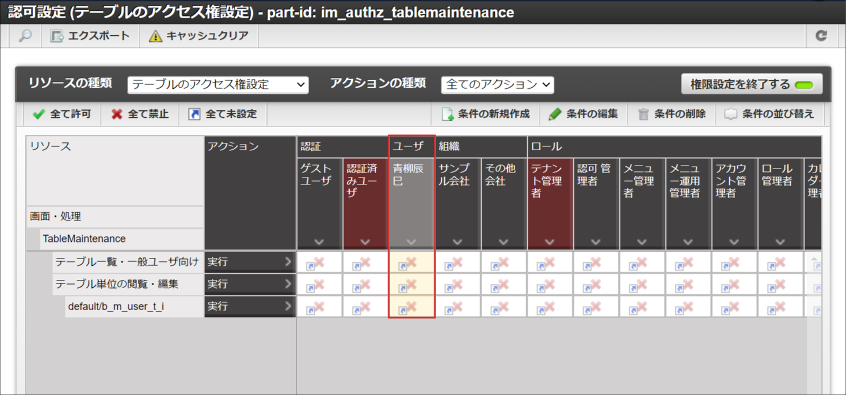Image resolution: width=846 pixels, height=395 pixels.
Task: Click 条件の並び替え button
Action: pos(769,114)
